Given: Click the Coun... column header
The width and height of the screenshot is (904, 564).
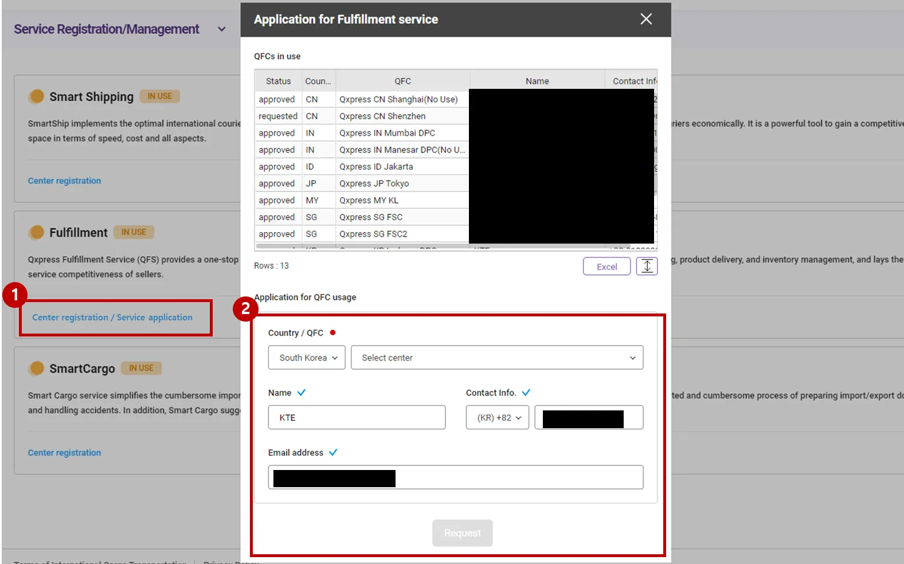Looking at the screenshot, I should (318, 81).
